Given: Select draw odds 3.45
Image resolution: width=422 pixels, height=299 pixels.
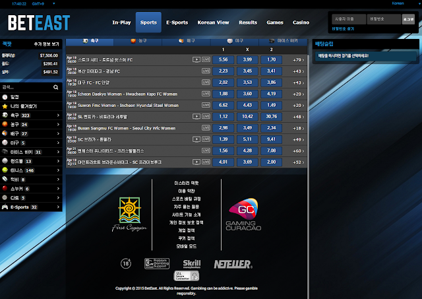Looking at the screenshot, I should (247, 71).
